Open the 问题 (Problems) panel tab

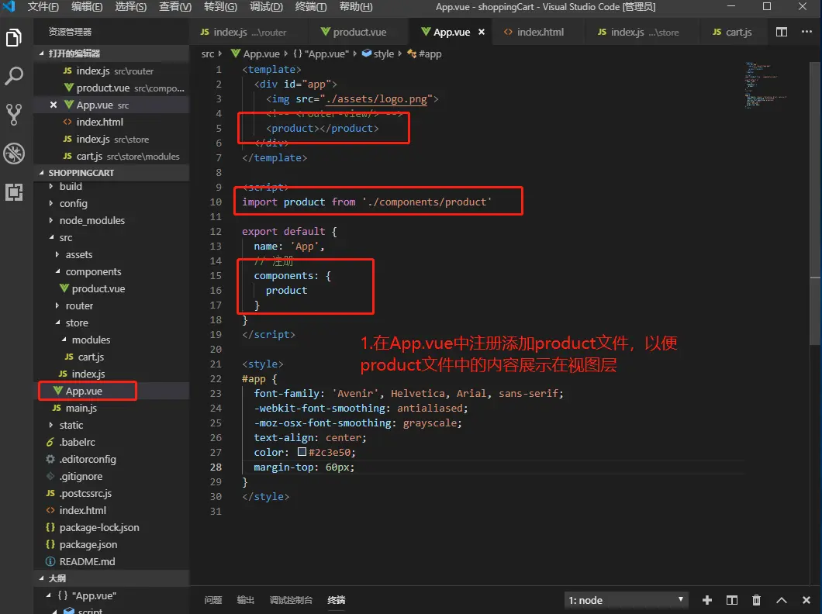213,600
